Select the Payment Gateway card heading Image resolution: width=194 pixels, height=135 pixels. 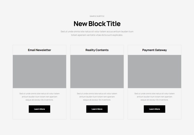tap(154, 50)
